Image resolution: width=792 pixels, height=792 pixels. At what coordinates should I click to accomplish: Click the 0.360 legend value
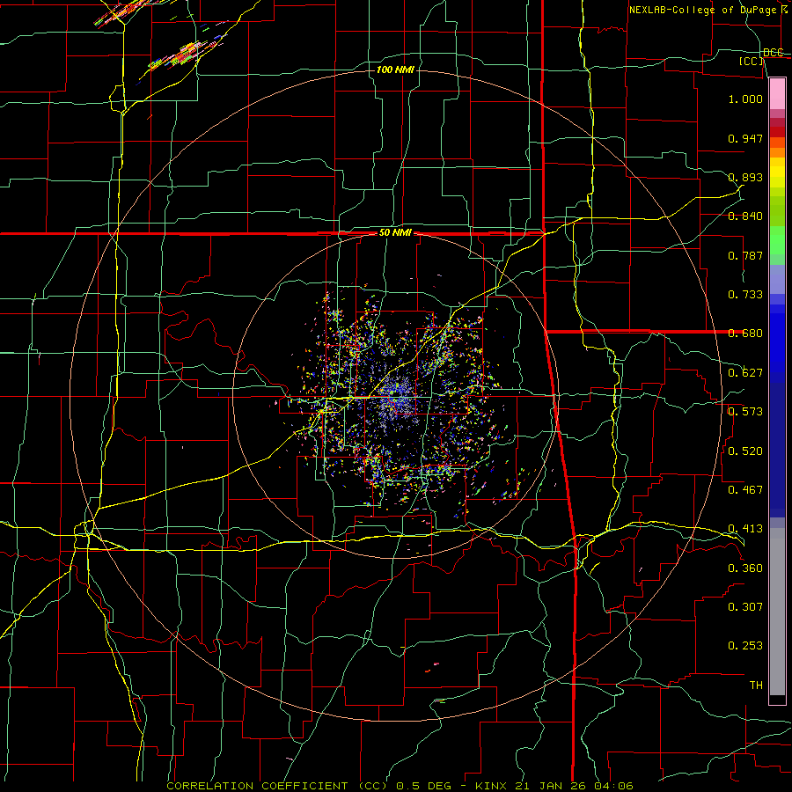[745, 568]
